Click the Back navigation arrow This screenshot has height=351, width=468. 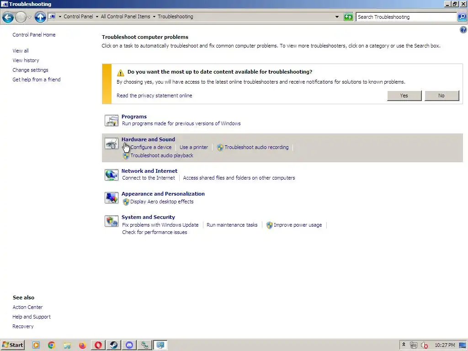(x=8, y=17)
